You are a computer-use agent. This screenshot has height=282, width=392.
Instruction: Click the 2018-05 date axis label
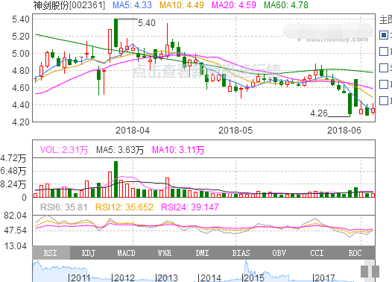tap(235, 131)
